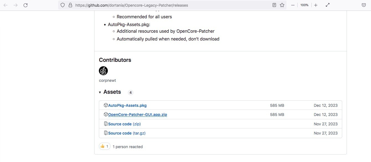Viewport: 371px width, 162px height.
Task: Click the "1 person reacted" text
Action: pyautogui.click(x=128, y=147)
